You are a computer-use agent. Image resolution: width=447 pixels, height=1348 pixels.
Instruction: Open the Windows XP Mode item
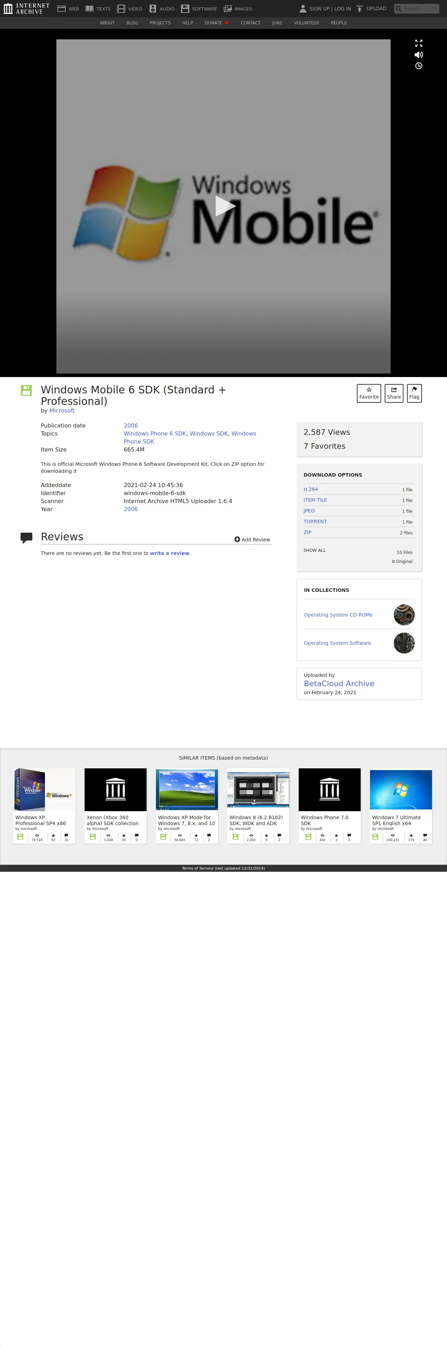[187, 805]
